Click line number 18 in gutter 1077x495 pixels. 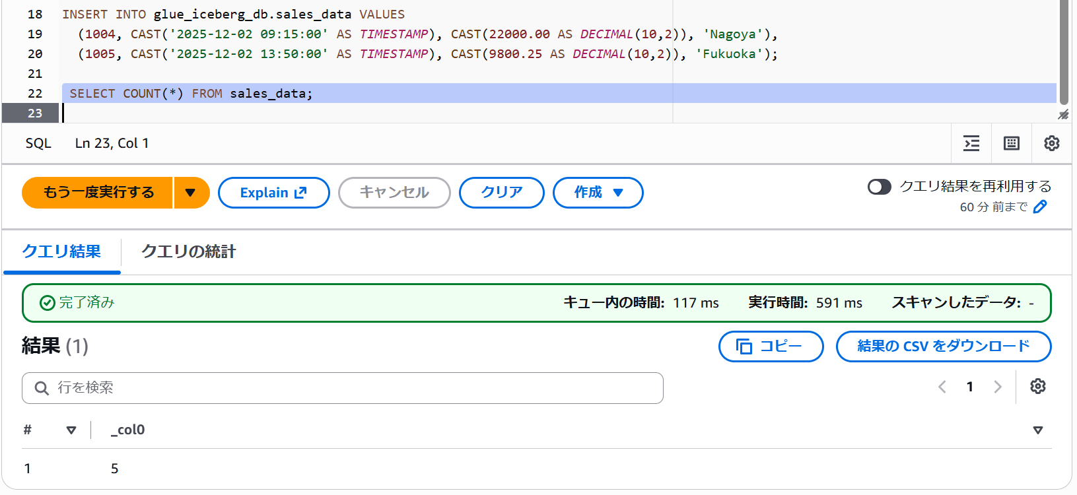35,15
